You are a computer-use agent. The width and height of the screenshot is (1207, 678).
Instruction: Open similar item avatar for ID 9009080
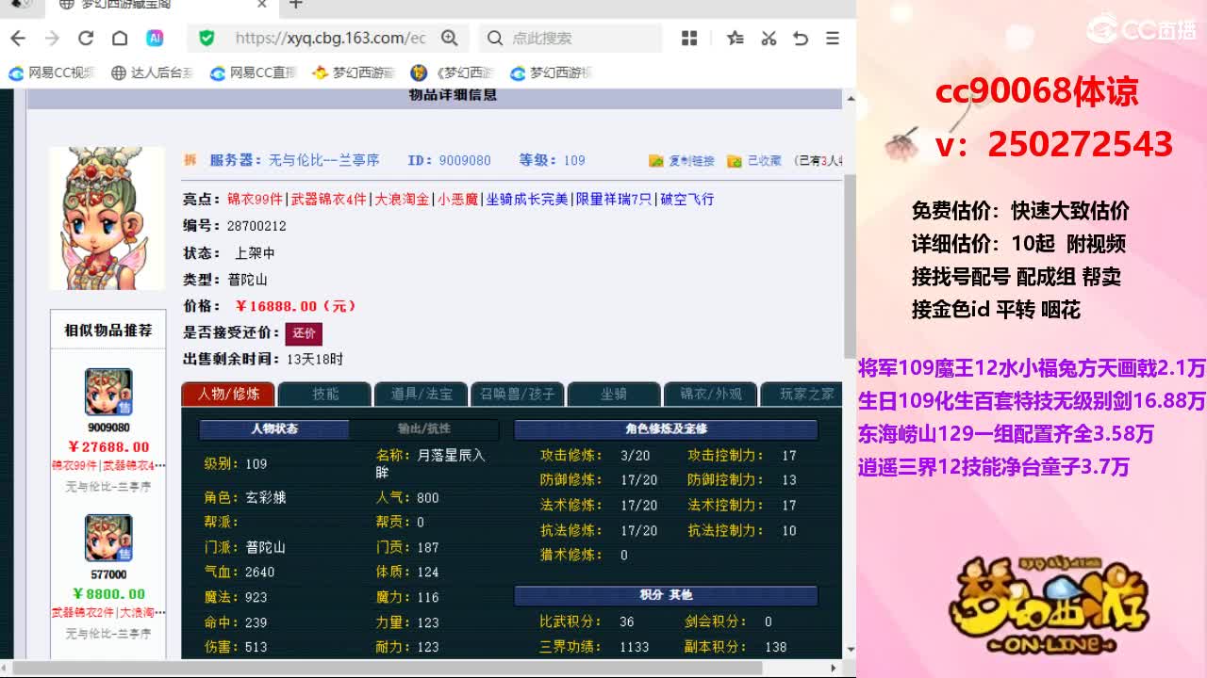pyautogui.click(x=108, y=392)
